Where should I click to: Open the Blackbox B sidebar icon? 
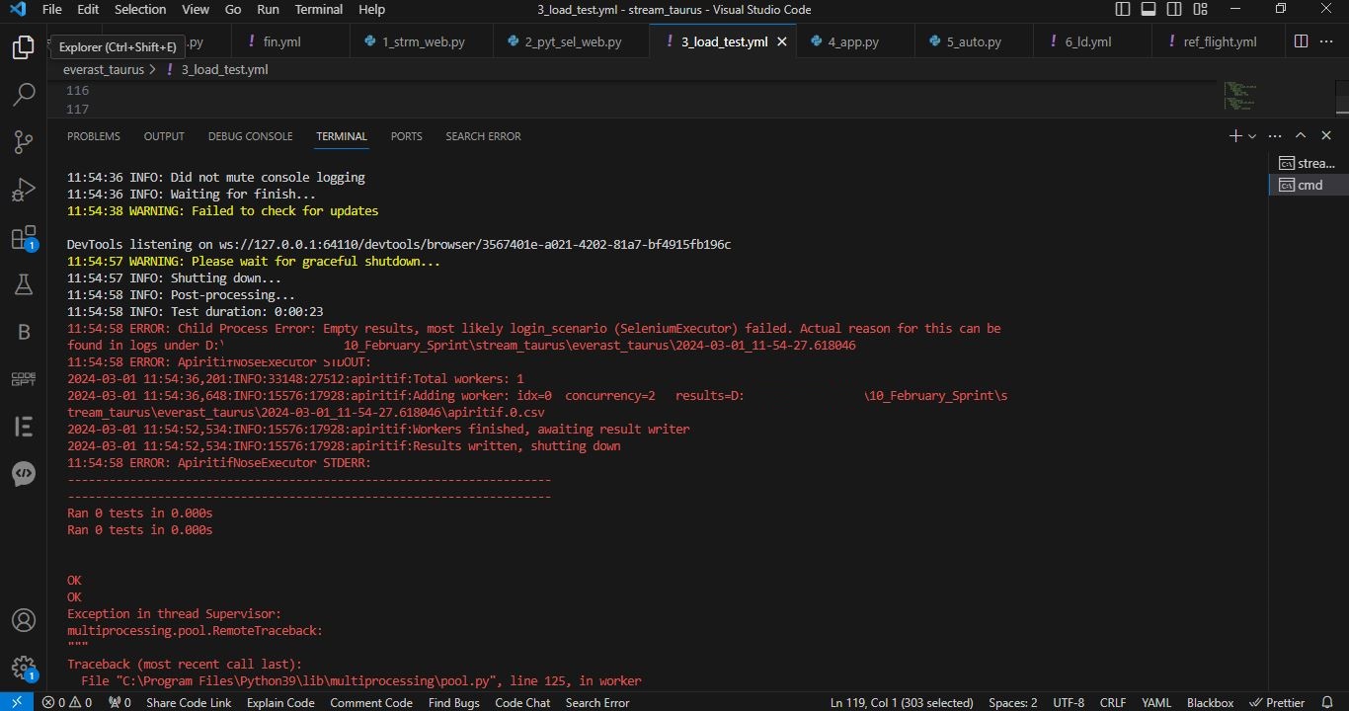point(23,332)
